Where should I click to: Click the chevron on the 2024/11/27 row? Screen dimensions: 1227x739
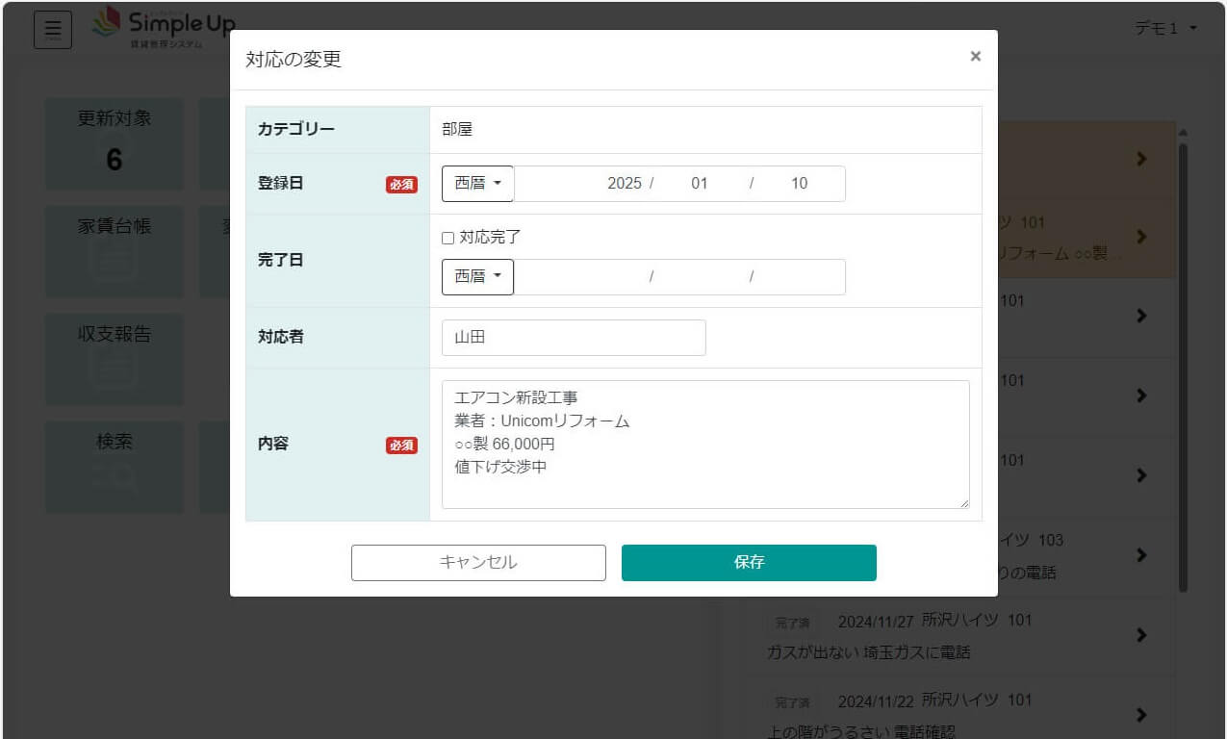1141,635
